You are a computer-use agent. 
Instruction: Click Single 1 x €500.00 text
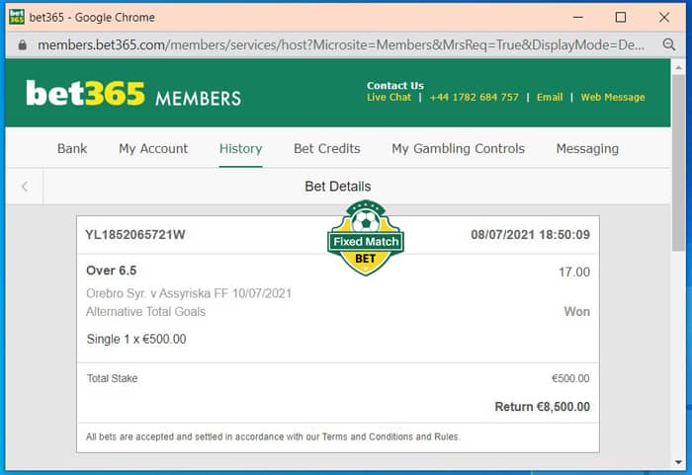136,339
